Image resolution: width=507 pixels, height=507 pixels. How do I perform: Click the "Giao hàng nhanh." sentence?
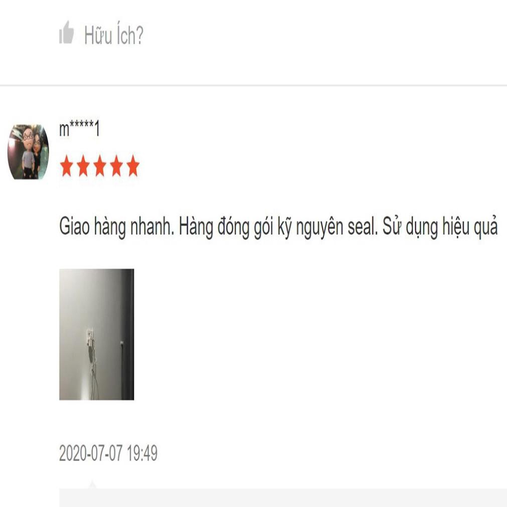(117, 227)
